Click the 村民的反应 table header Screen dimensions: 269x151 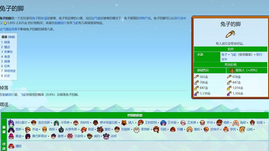tap(135, 115)
